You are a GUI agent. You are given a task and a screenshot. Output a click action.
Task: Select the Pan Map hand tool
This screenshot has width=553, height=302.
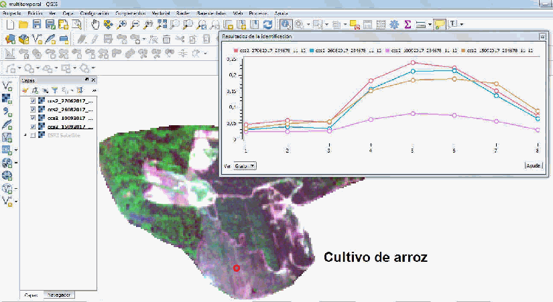[x=96, y=25]
